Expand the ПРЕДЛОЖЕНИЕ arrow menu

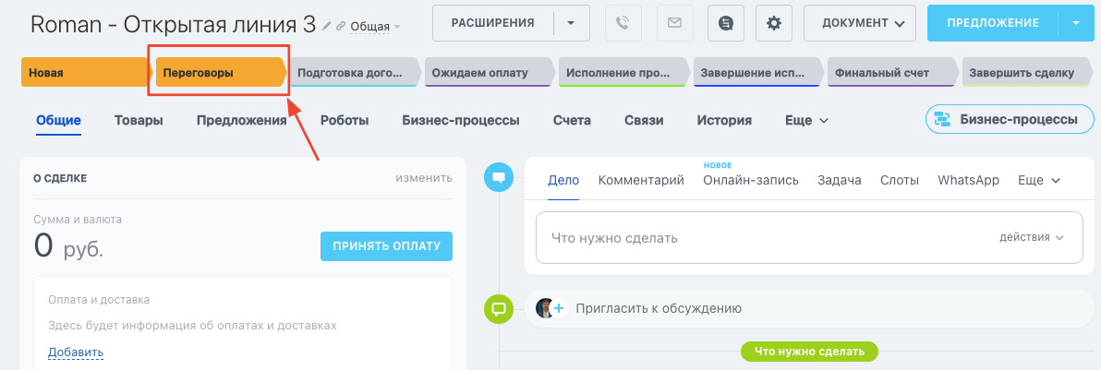(x=1076, y=23)
